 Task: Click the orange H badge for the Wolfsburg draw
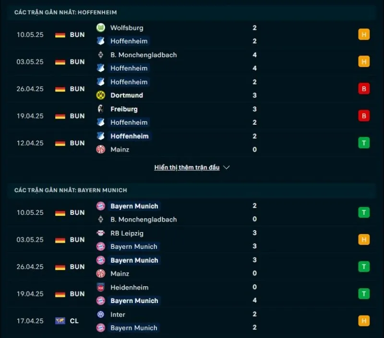click(x=364, y=34)
